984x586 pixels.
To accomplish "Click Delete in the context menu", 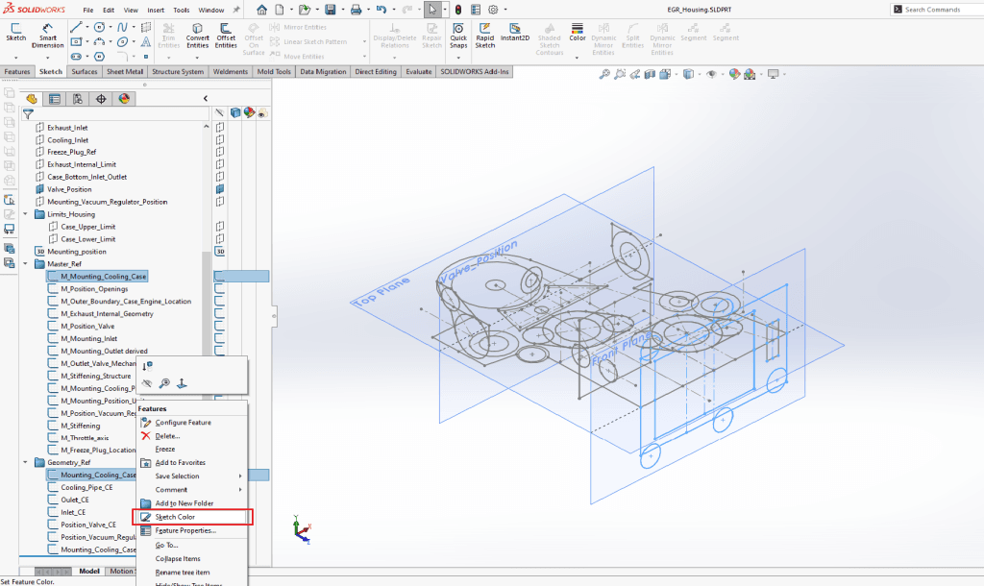I will coord(167,435).
